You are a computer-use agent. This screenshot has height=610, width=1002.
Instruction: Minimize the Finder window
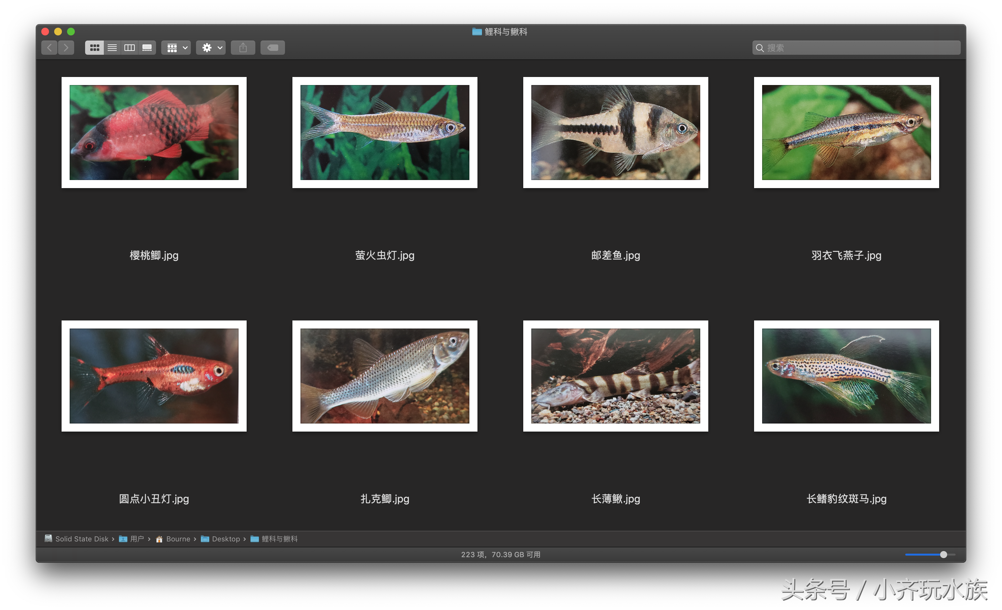pyautogui.click(x=58, y=32)
